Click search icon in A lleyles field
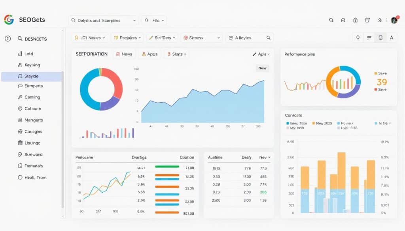The image size is (405, 231). [269, 38]
